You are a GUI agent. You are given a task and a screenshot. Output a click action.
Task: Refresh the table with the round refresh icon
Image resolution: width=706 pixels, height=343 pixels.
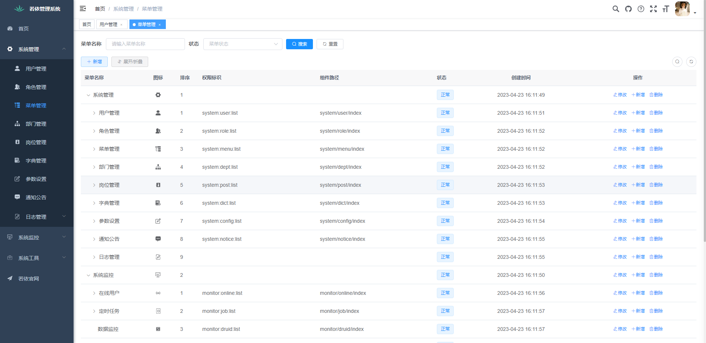[x=691, y=62]
